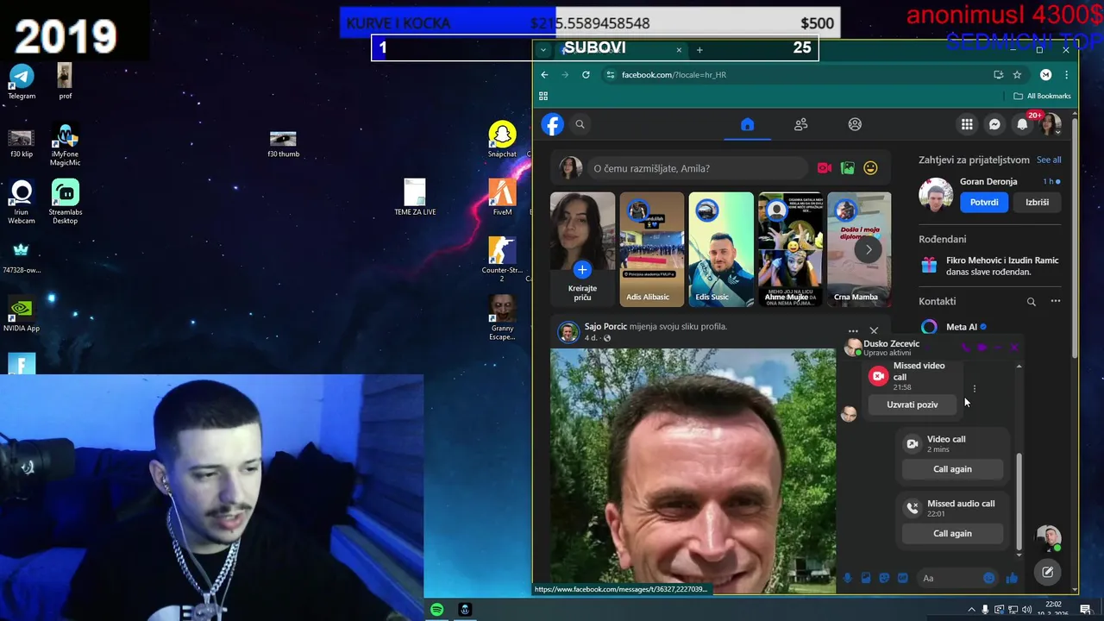Search contacts with the magnifier icon
This screenshot has height=621, width=1104.
tap(1031, 302)
